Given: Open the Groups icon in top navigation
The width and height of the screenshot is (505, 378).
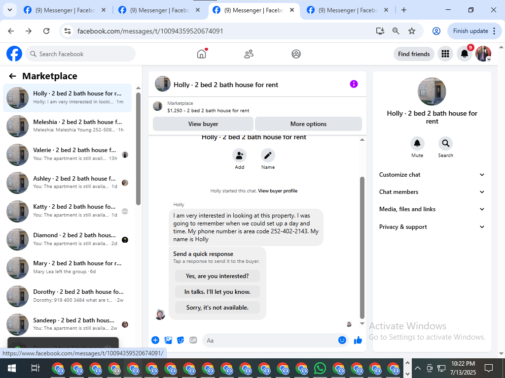Looking at the screenshot, I should point(296,54).
